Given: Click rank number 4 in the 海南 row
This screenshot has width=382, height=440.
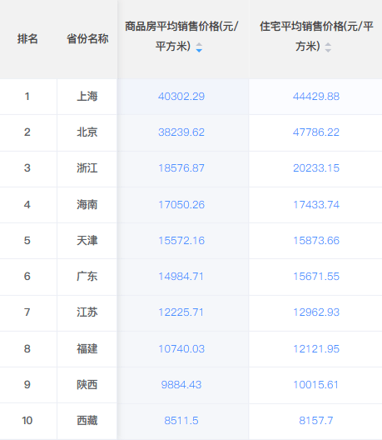Looking at the screenshot, I should (27, 204).
